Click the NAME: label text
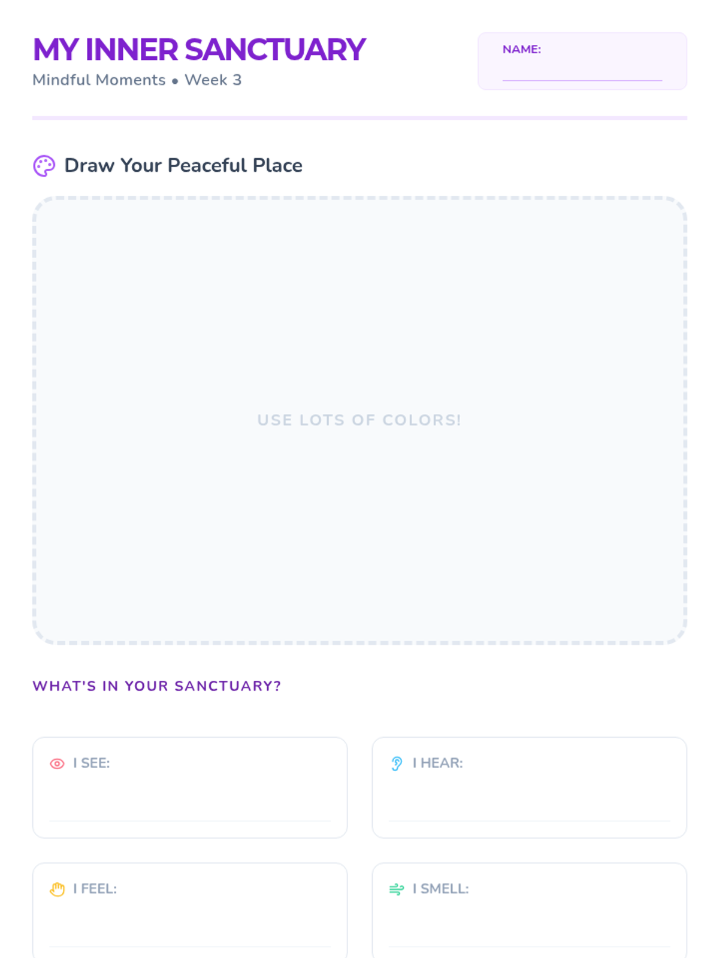 521,50
